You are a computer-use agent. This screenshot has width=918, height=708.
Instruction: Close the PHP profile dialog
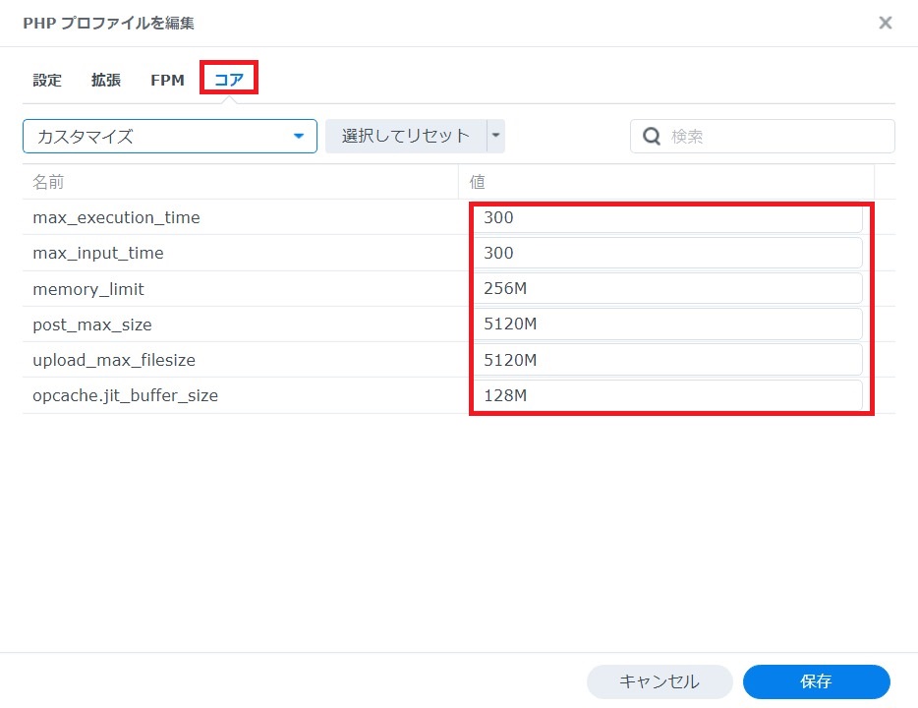[x=884, y=23]
